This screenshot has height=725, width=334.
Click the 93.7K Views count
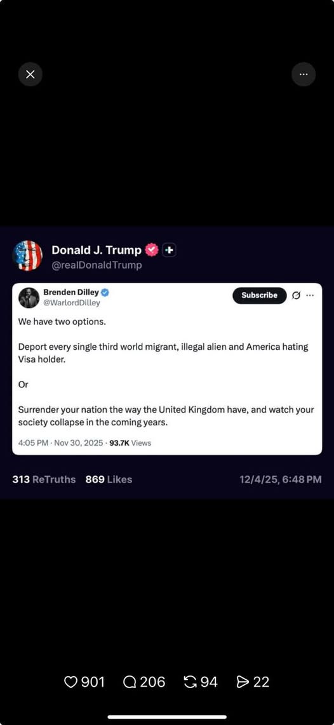[130, 443]
